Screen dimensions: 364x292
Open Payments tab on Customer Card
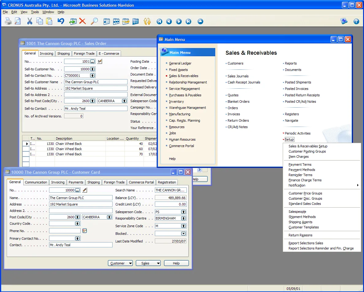coord(76,182)
